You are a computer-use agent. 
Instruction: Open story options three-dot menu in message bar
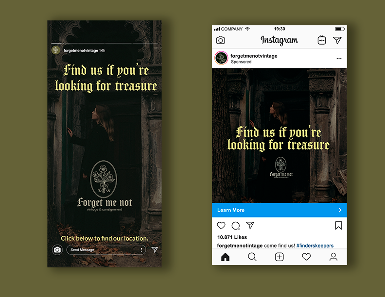click(x=141, y=250)
